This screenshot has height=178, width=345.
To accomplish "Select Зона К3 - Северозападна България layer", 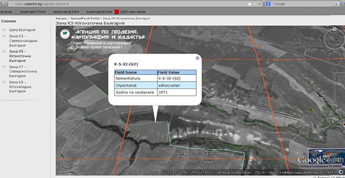I will [23, 41].
